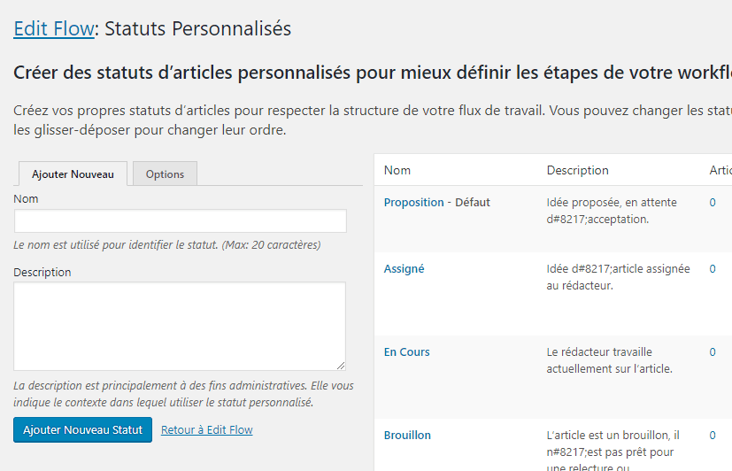The height and width of the screenshot is (471, 732).
Task: Click description 'Le rédacteur travaille actuellement'
Action: [609, 360]
